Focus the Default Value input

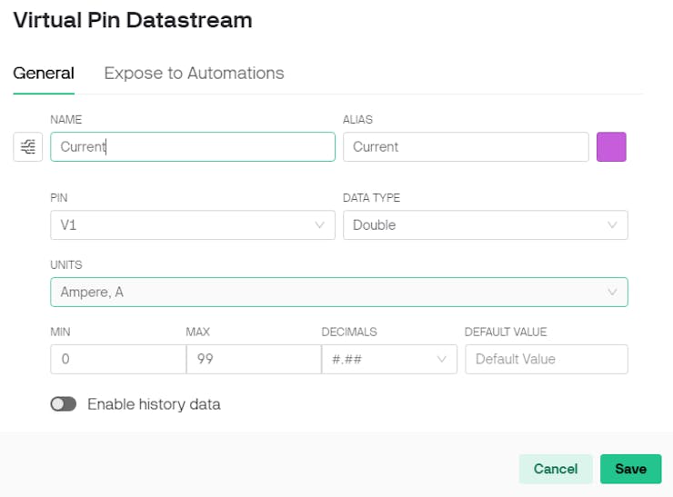coord(546,359)
